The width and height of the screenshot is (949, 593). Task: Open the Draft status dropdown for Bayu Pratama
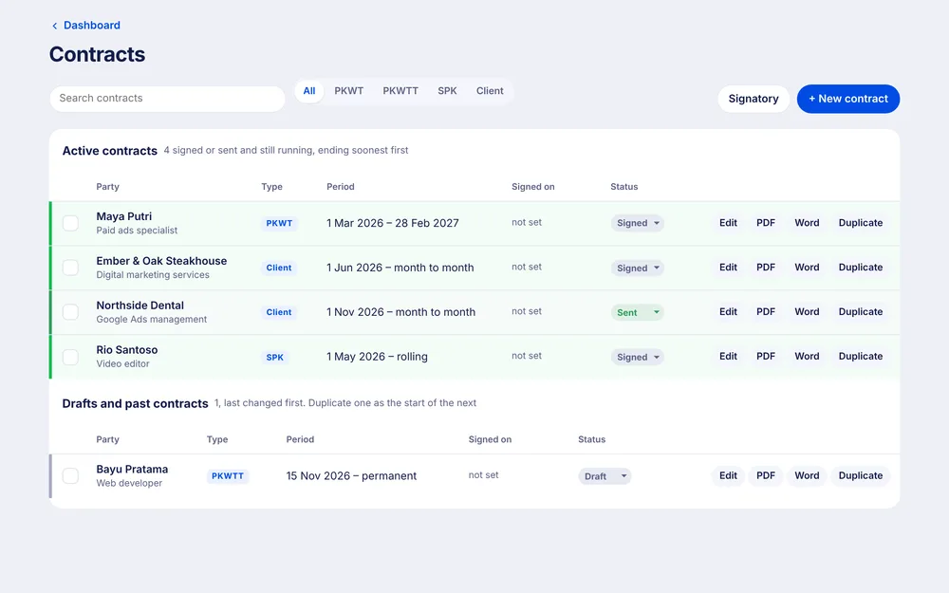pyautogui.click(x=605, y=476)
